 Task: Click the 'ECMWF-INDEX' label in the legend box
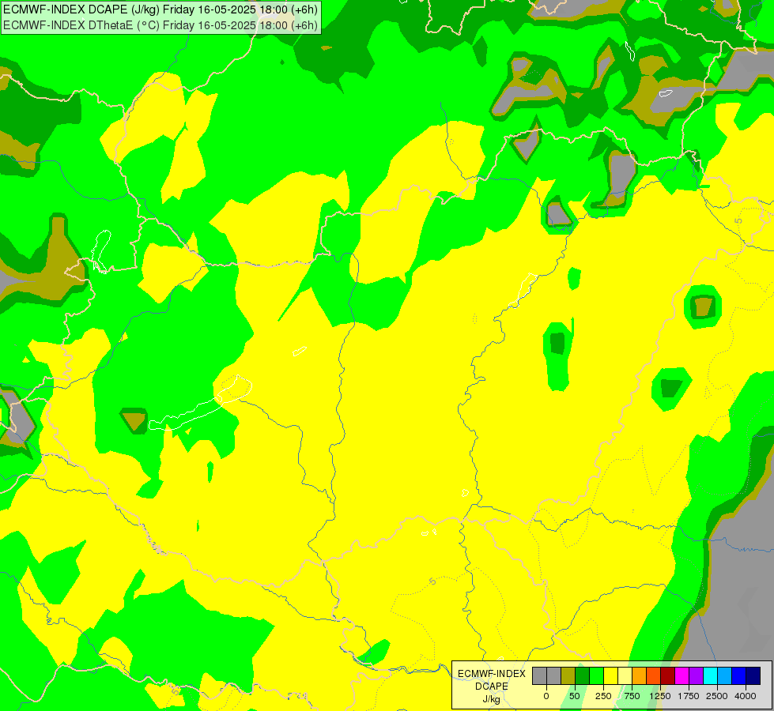[x=492, y=674]
